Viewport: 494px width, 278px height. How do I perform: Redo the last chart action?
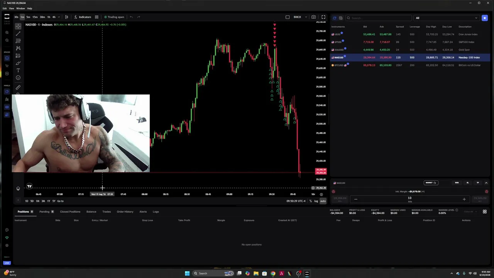pos(139,17)
